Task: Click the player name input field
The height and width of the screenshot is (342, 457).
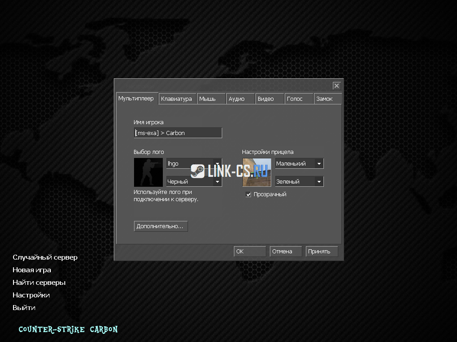Action: (178, 133)
